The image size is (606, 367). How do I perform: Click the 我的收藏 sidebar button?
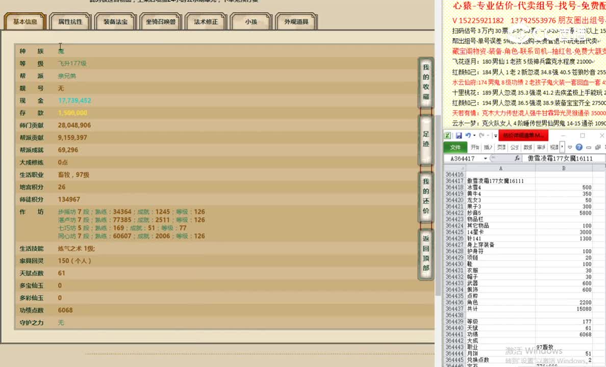pos(426,82)
